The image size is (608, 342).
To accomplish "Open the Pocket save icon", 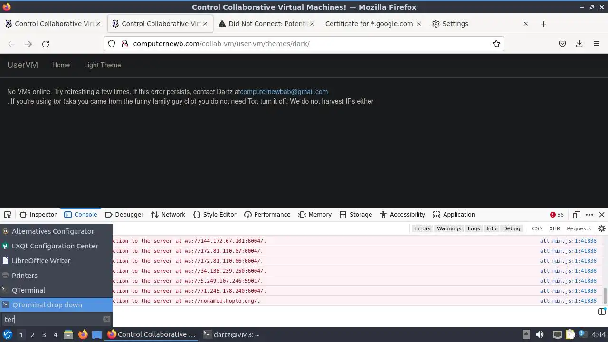I will point(562,44).
